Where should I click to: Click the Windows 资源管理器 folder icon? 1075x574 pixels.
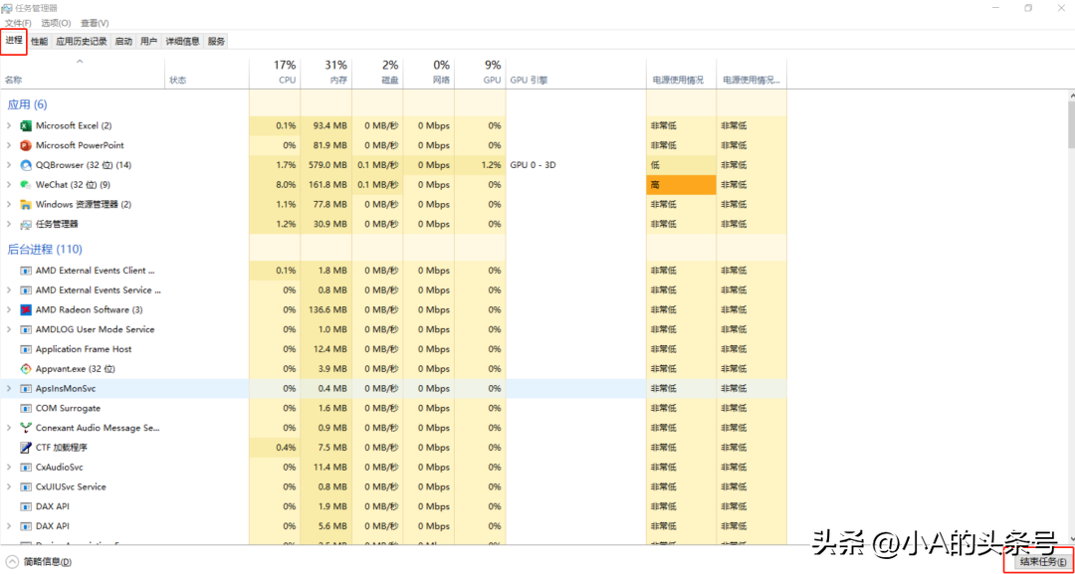[x=26, y=204]
